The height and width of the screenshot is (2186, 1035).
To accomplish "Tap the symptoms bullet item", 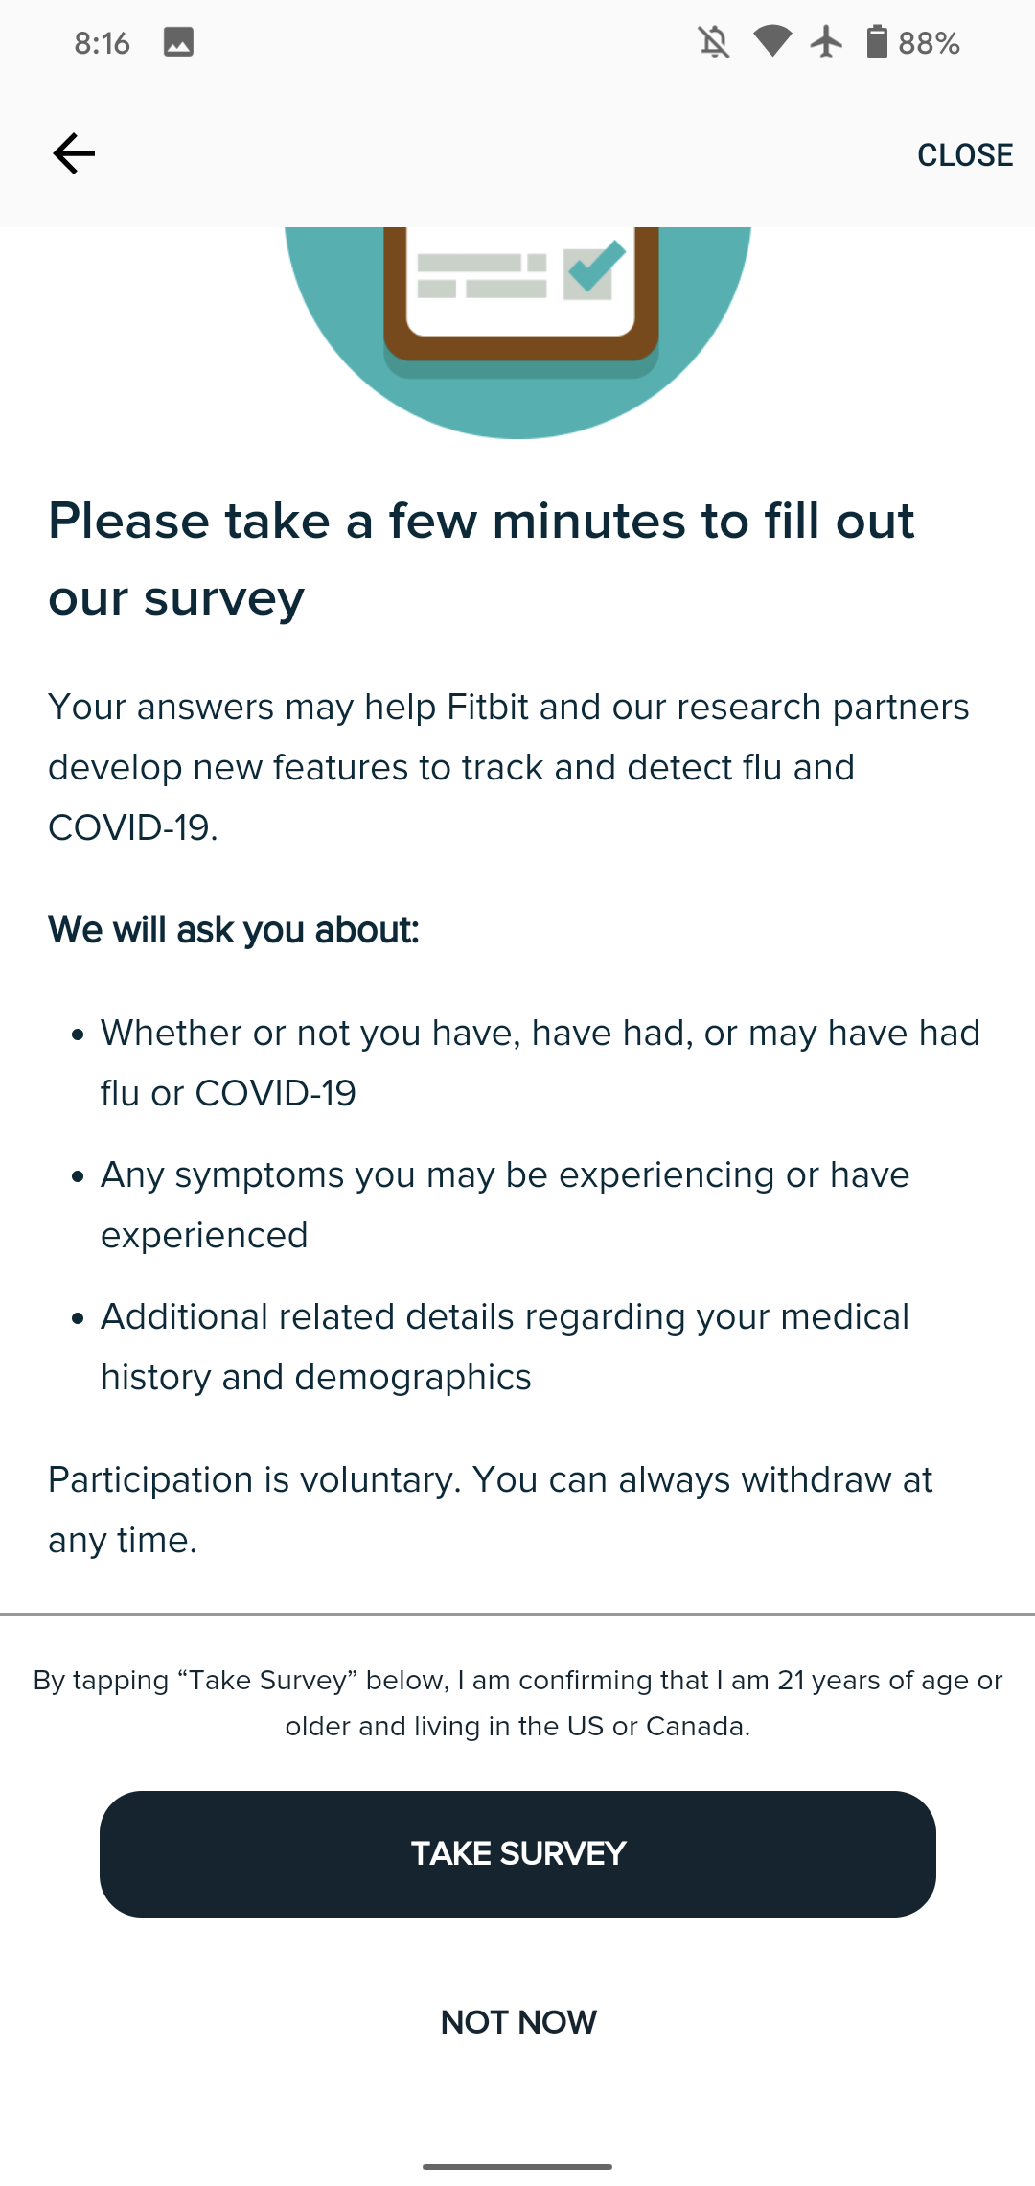I will 505,1204.
